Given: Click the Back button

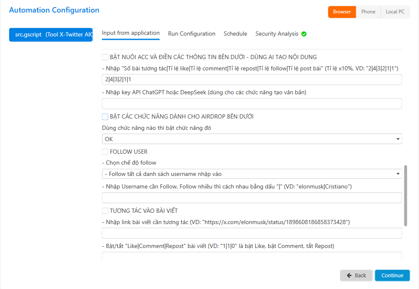Looking at the screenshot, I should pyautogui.click(x=356, y=275).
